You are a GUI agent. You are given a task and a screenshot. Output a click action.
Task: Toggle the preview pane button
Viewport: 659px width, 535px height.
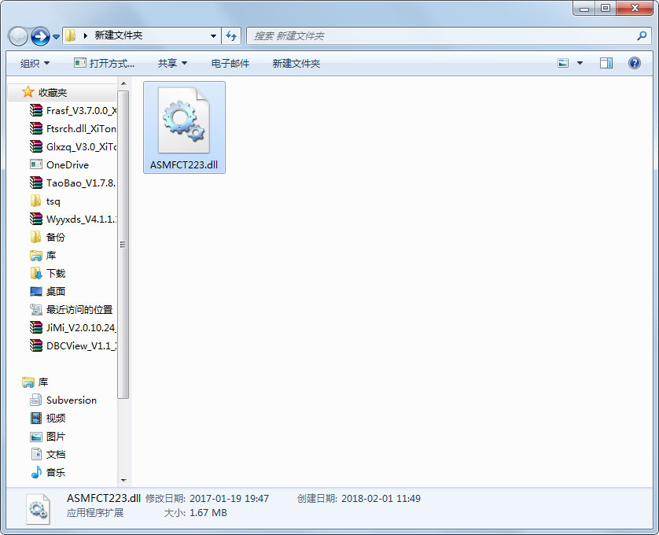coord(606,63)
